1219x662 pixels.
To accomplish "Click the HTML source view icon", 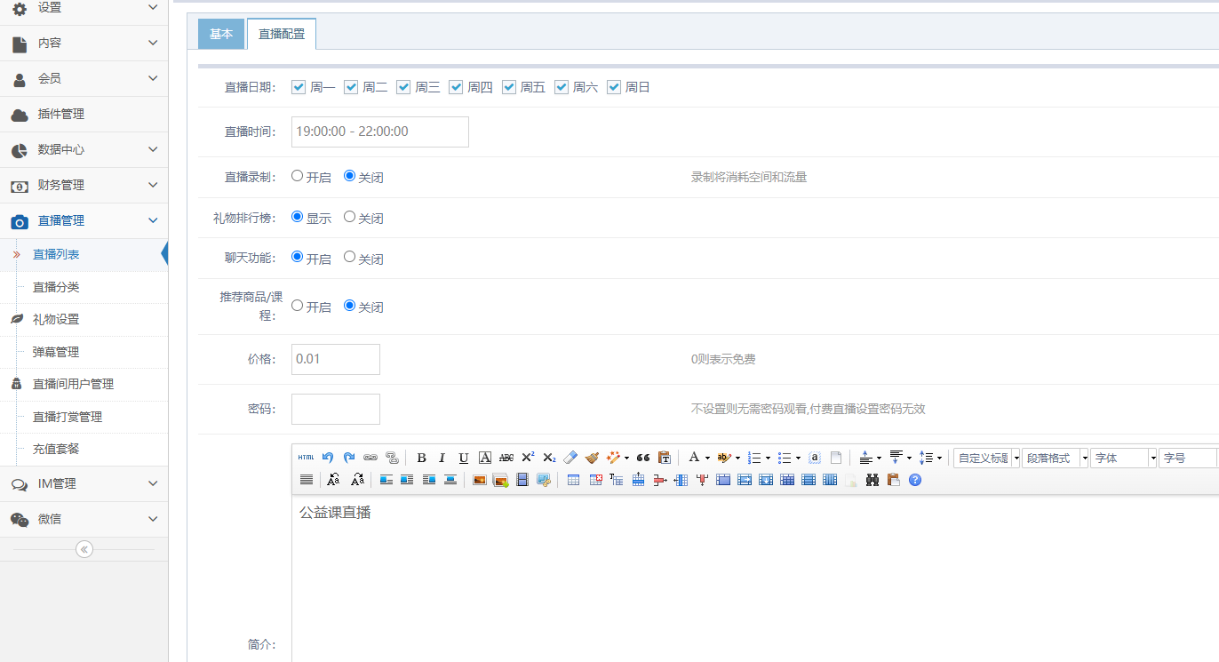I will (306, 458).
